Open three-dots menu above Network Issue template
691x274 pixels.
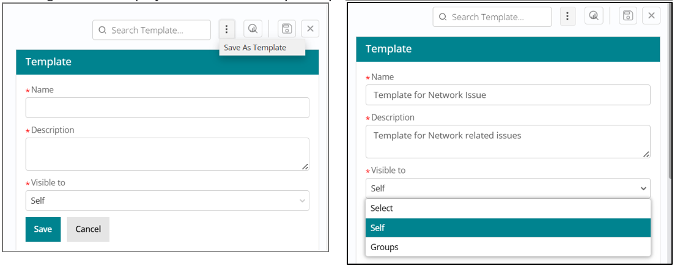[x=567, y=17]
